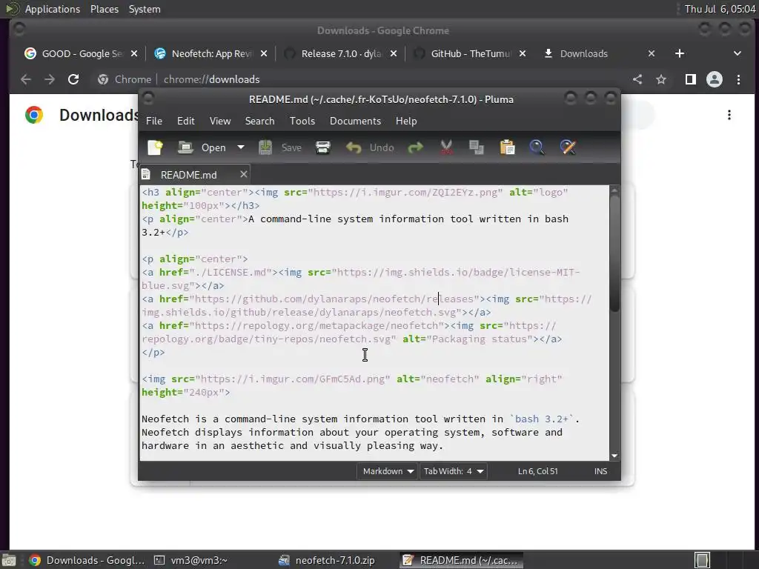Place cursor on the '</p>' closing line

click(153, 353)
